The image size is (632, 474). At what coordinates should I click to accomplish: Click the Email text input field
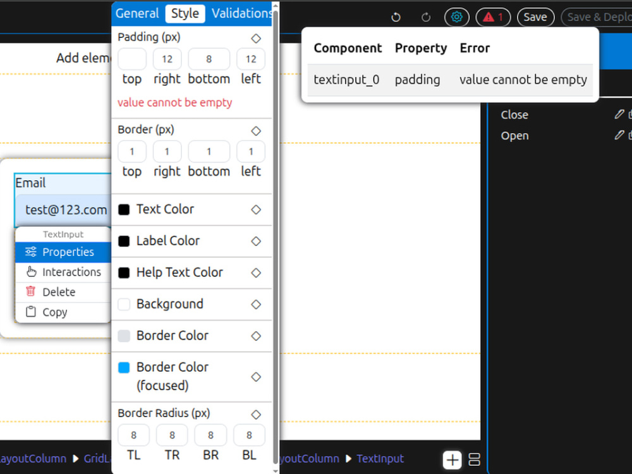coord(64,210)
